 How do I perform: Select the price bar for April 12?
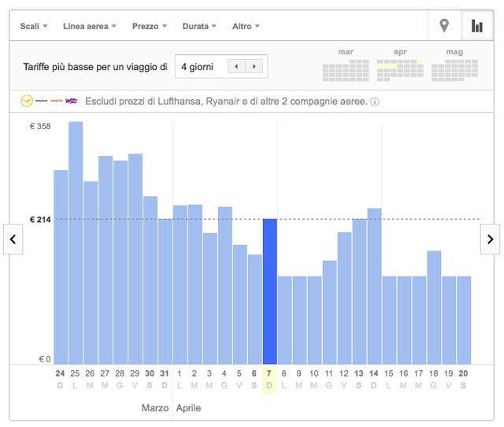coord(345,299)
